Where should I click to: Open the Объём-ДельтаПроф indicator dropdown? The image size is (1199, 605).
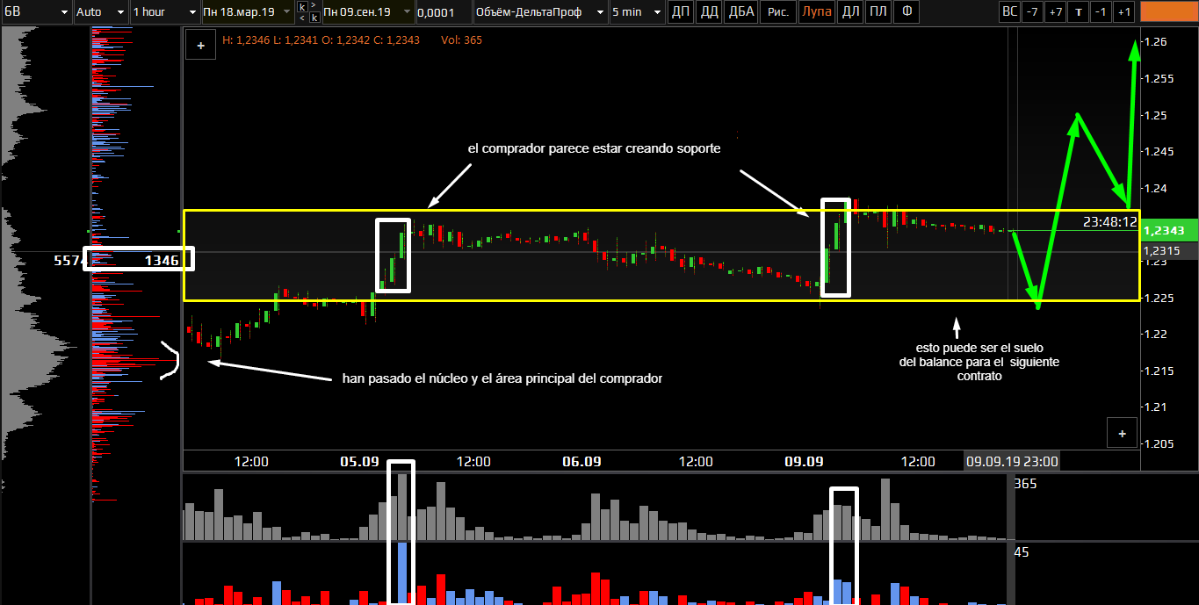[539, 12]
